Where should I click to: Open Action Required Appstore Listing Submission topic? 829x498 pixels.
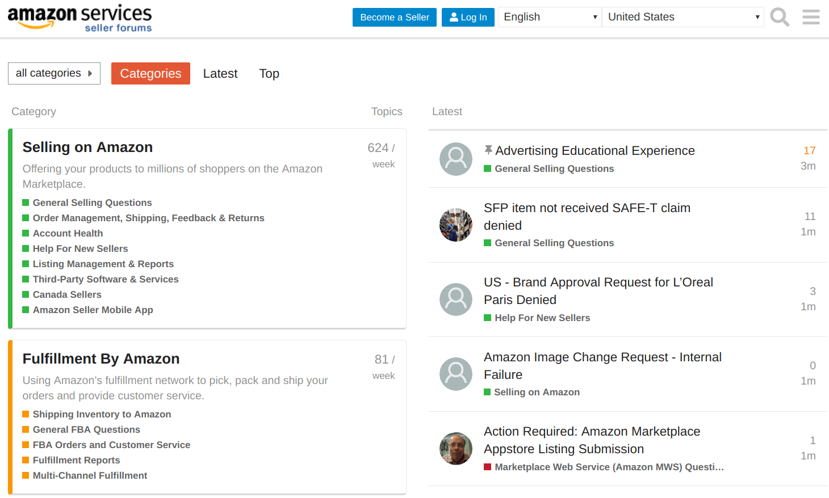point(592,440)
